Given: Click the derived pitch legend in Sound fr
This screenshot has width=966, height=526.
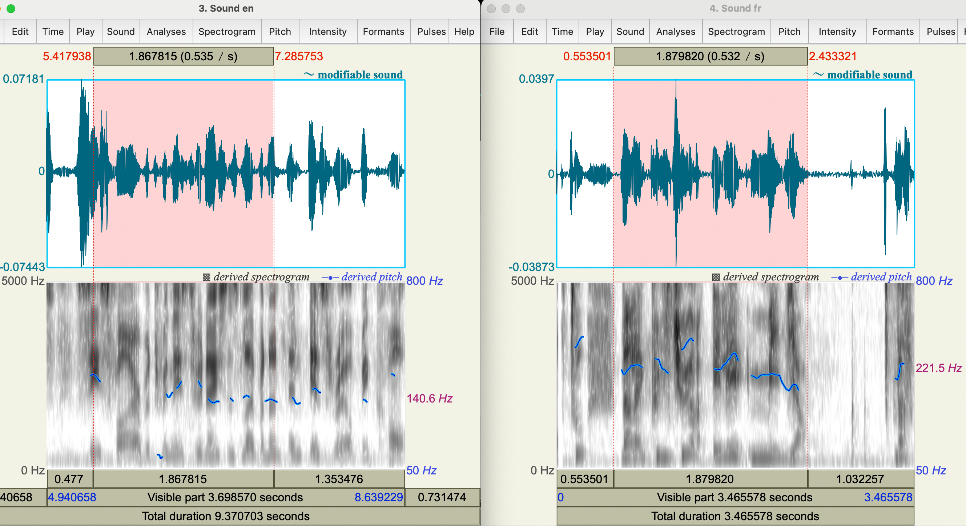Looking at the screenshot, I should [x=872, y=277].
